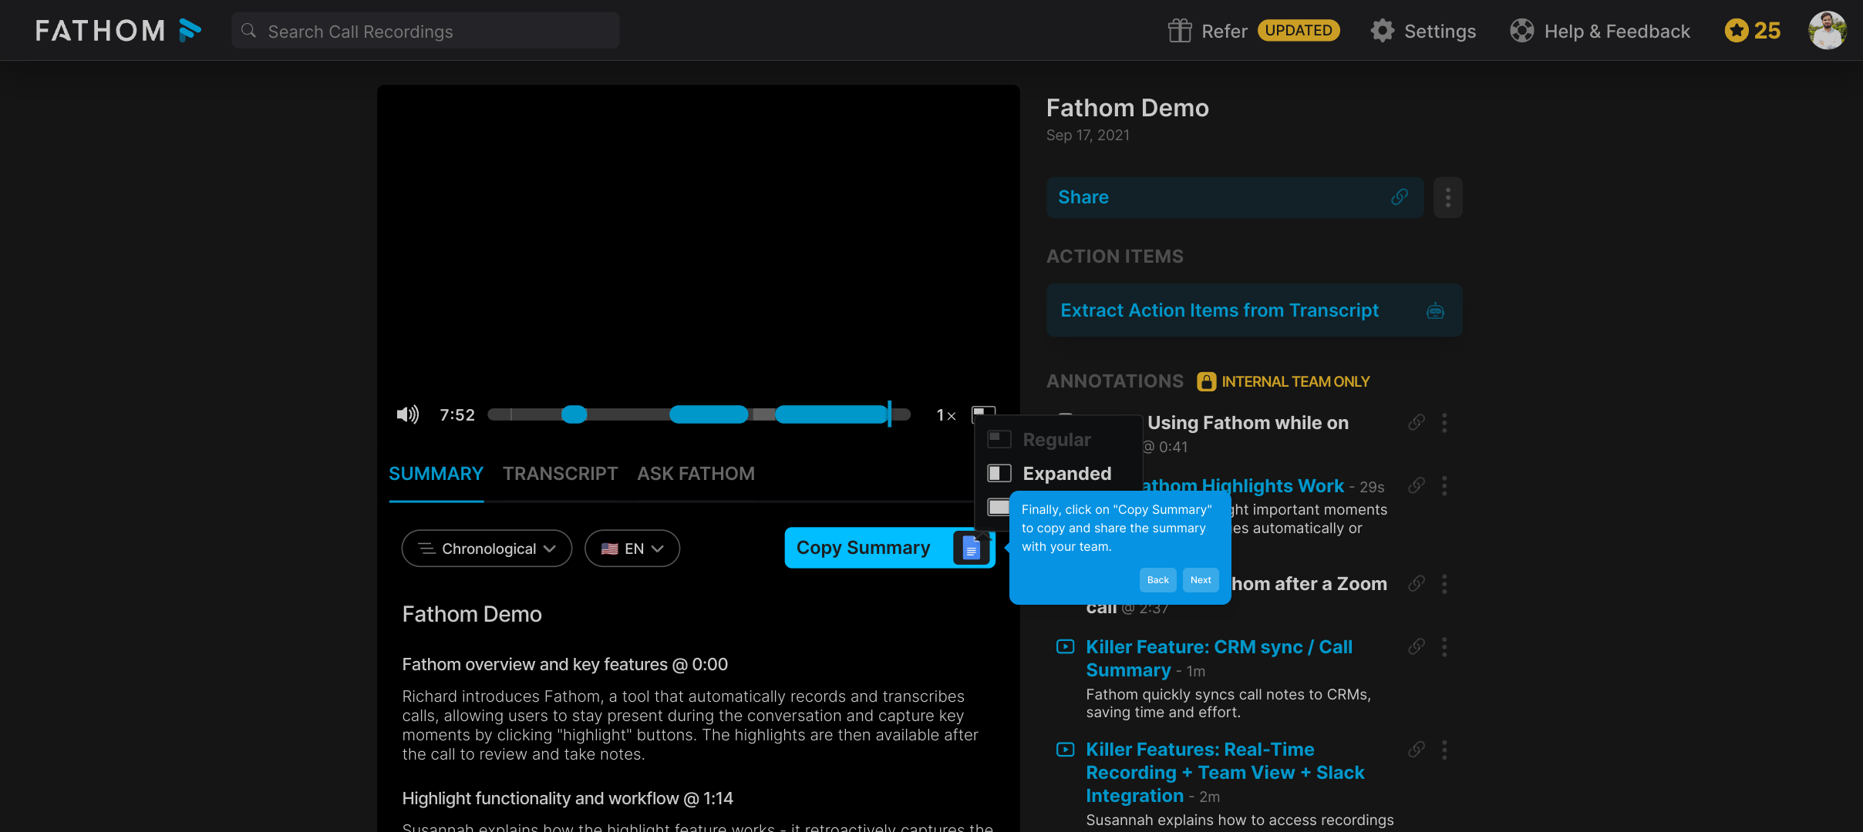This screenshot has height=832, width=1863.
Task: Switch to the ASK FATHOM tab
Action: click(696, 474)
